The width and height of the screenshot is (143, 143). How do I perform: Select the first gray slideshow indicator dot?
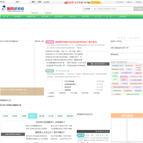pos(20,93)
